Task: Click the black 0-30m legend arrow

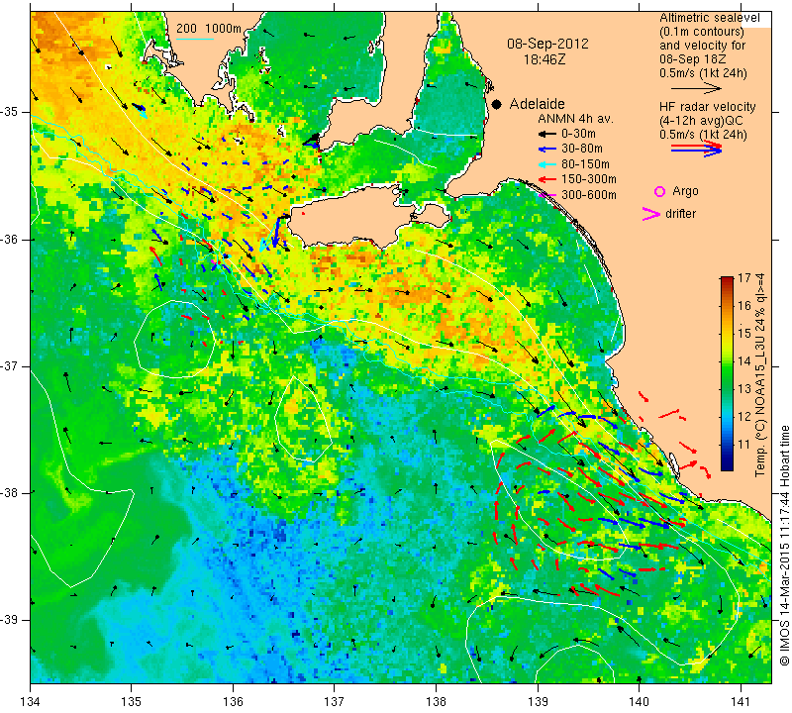Action: coord(546,135)
